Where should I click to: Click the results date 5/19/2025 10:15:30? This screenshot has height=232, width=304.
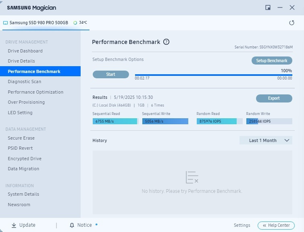[133, 97]
